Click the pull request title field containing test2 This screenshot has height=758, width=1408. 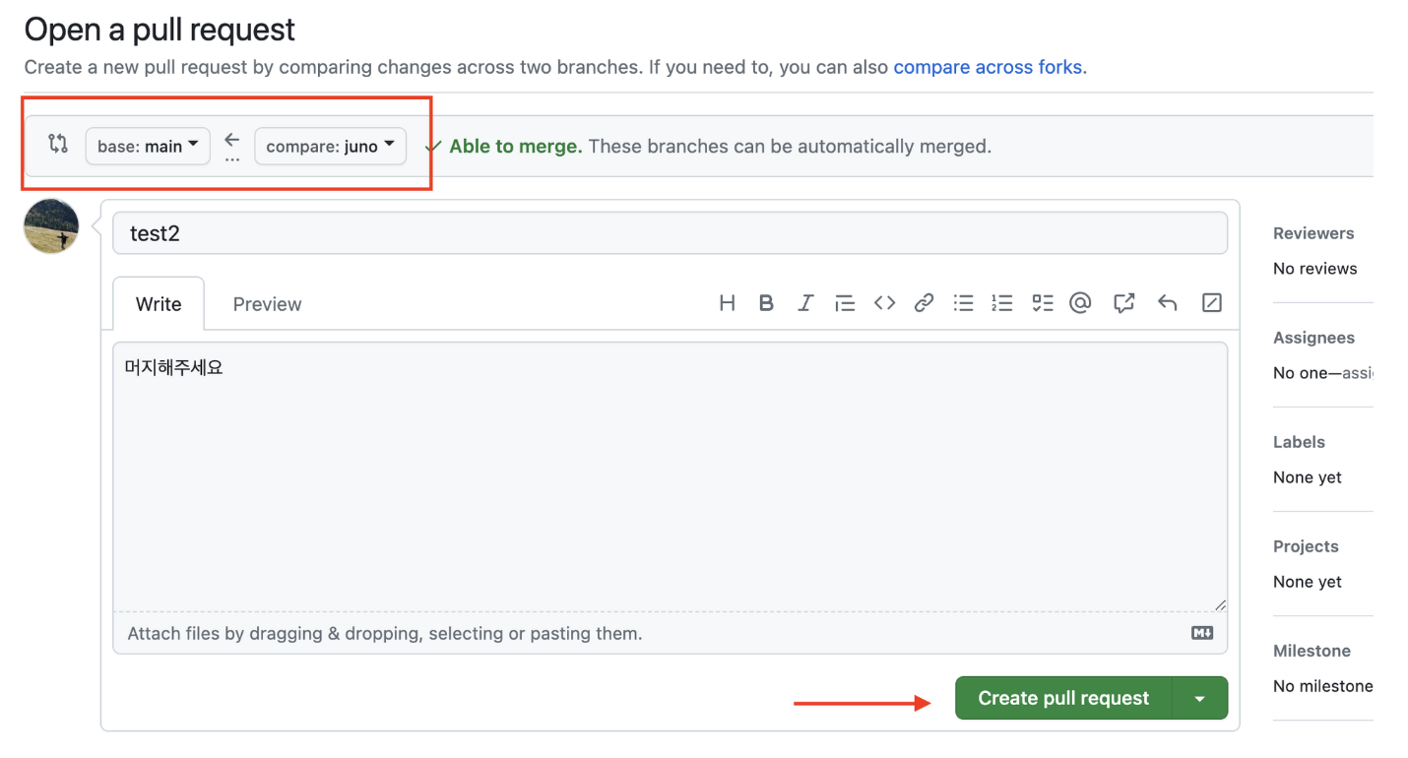pos(670,233)
